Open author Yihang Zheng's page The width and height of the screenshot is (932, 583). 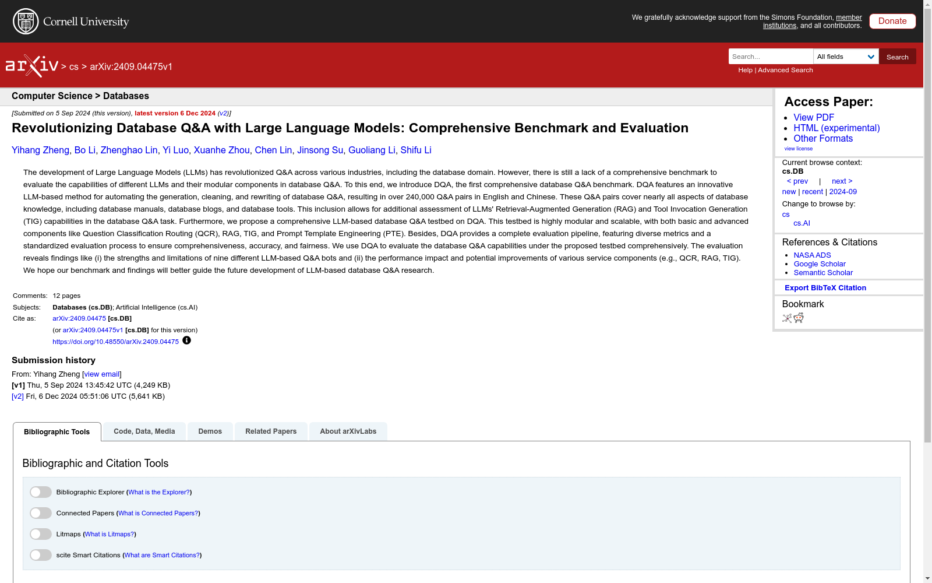(x=40, y=150)
